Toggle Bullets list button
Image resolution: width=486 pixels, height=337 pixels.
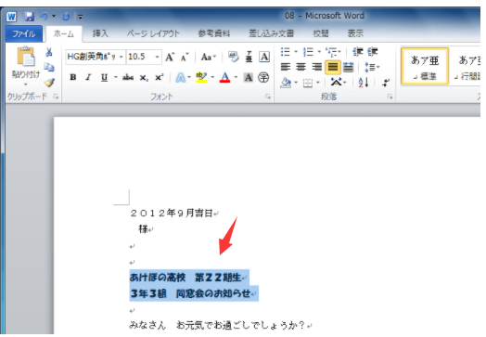click(x=285, y=51)
